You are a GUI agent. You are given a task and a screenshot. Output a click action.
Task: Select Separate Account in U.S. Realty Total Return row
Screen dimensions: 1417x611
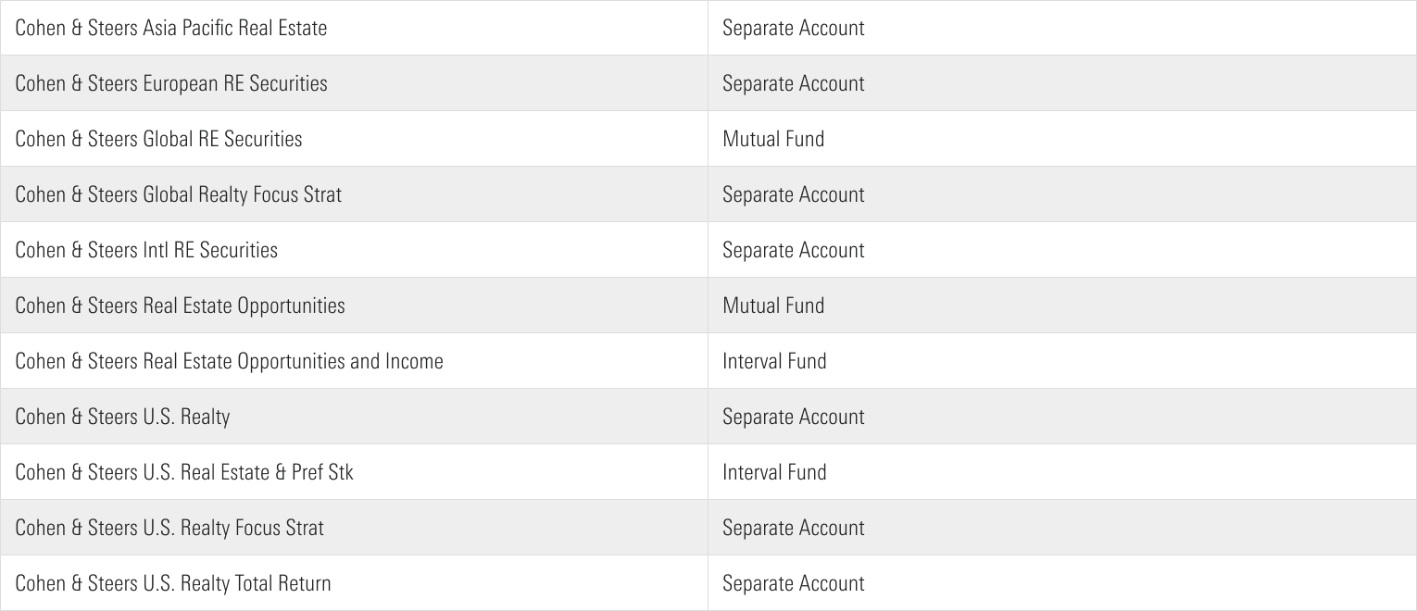point(793,583)
